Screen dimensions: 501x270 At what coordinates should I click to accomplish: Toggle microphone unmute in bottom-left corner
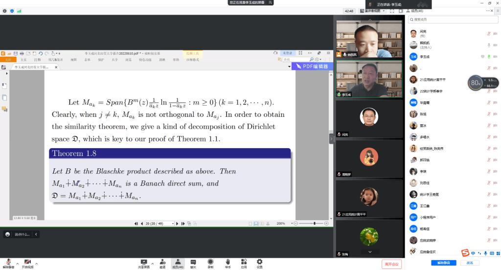[8, 263]
